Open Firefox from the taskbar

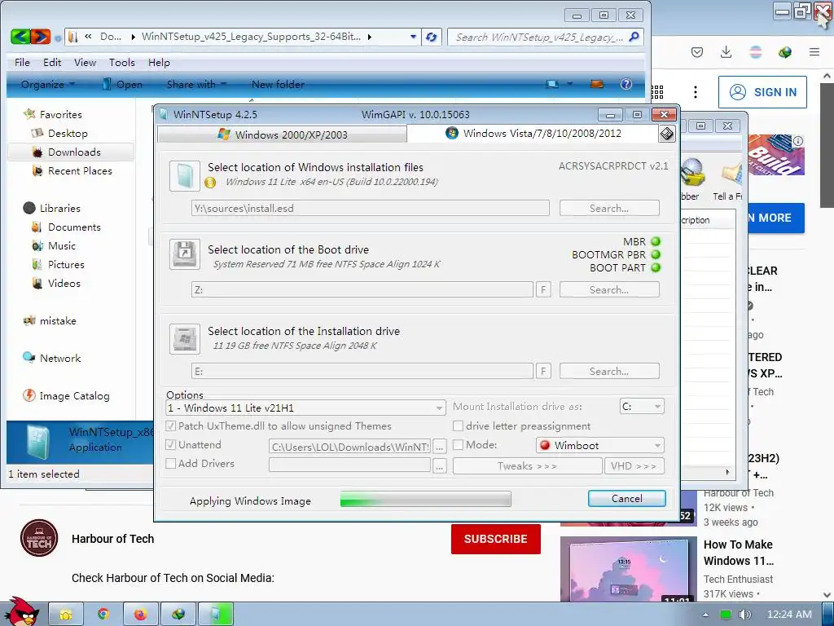click(140, 615)
